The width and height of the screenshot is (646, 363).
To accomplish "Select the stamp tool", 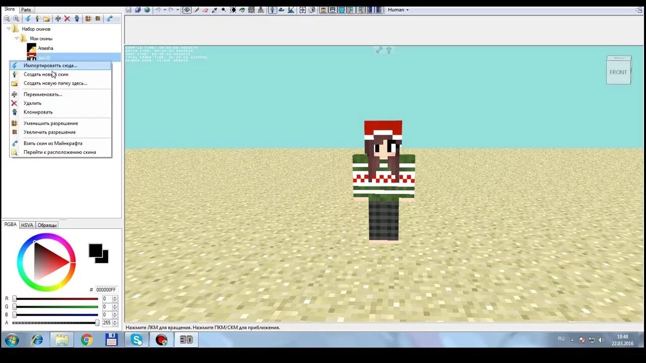I will 260,10.
